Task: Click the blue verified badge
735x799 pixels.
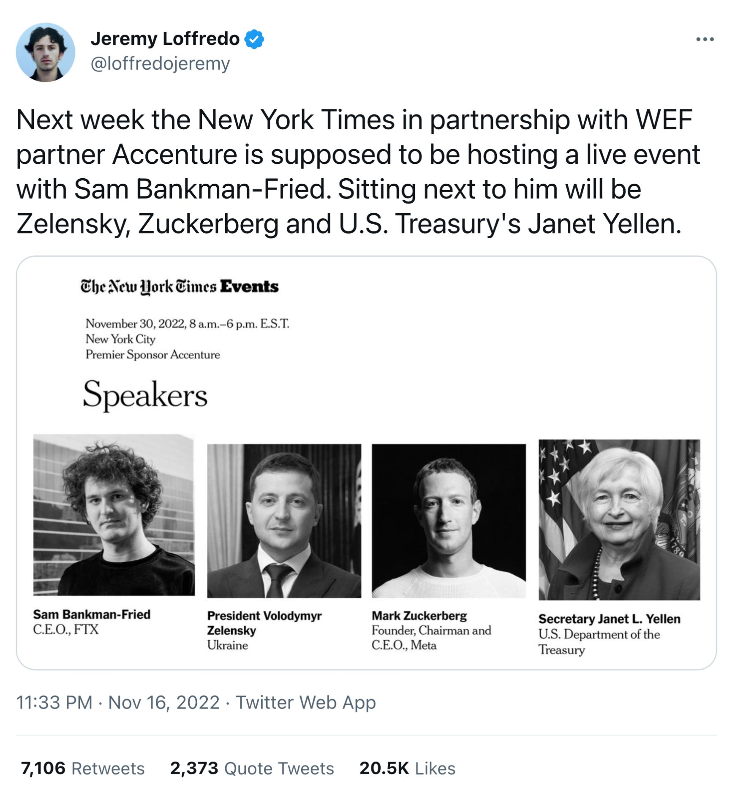Action: (254, 39)
